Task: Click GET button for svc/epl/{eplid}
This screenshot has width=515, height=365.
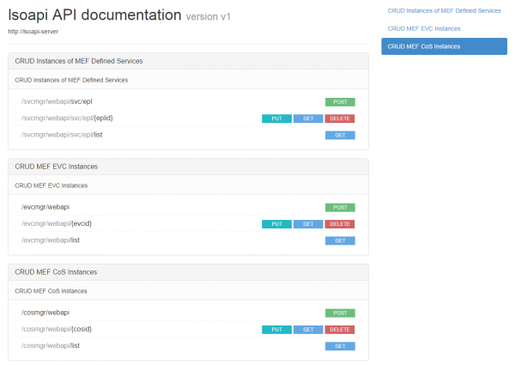Action: pos(308,119)
